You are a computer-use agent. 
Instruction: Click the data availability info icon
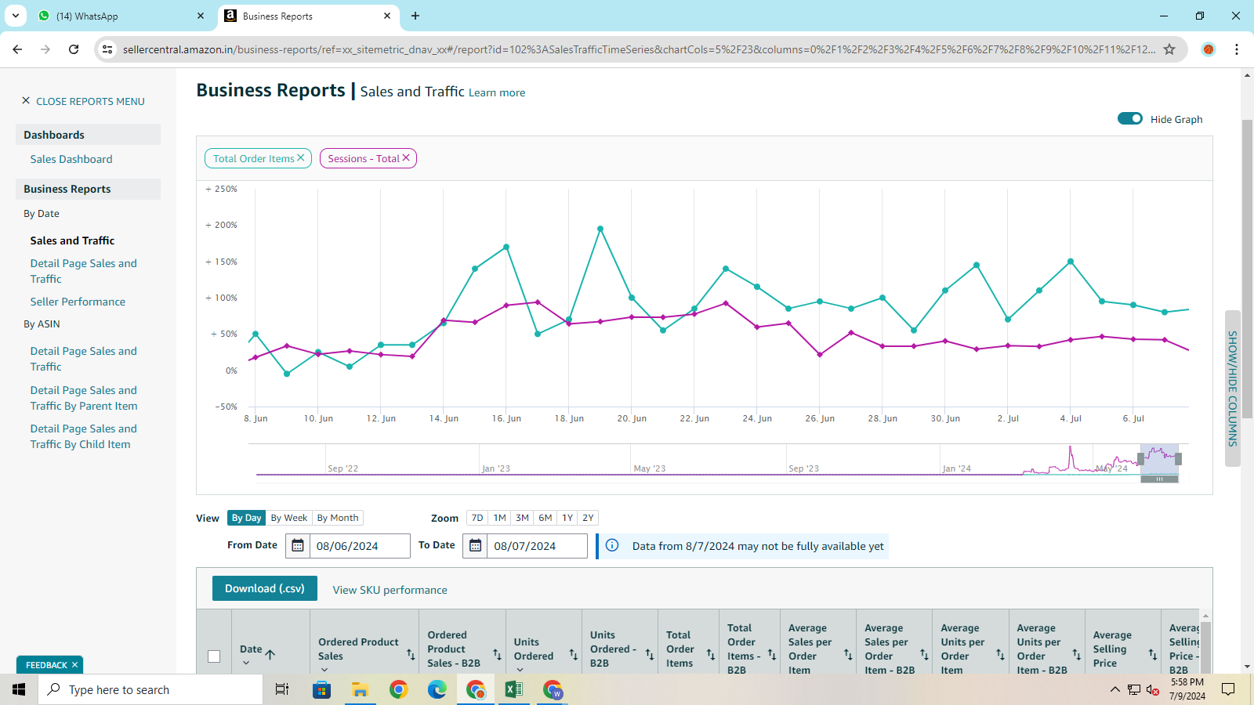pyautogui.click(x=612, y=546)
